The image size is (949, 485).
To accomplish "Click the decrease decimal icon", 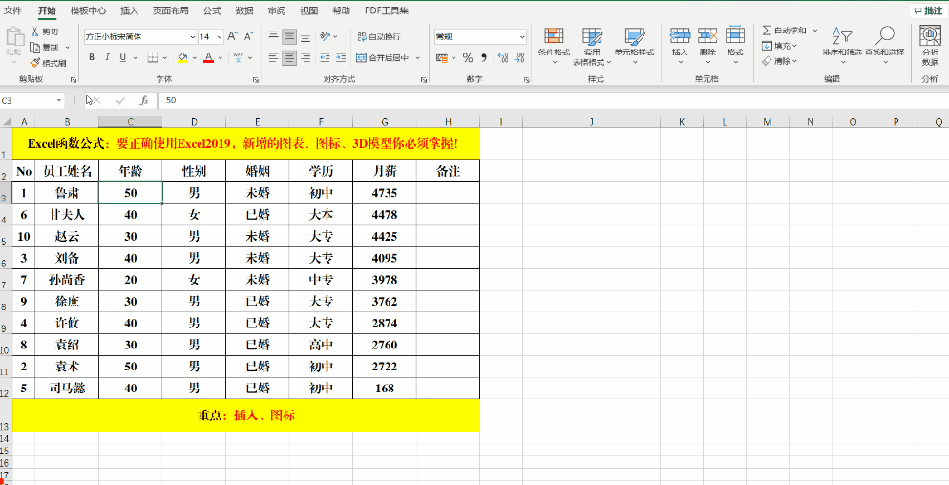I will (x=518, y=57).
